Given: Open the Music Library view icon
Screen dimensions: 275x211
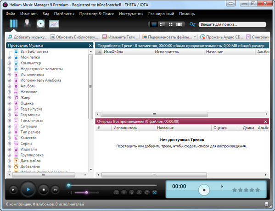Looking at the screenshot, I should 13,24.
